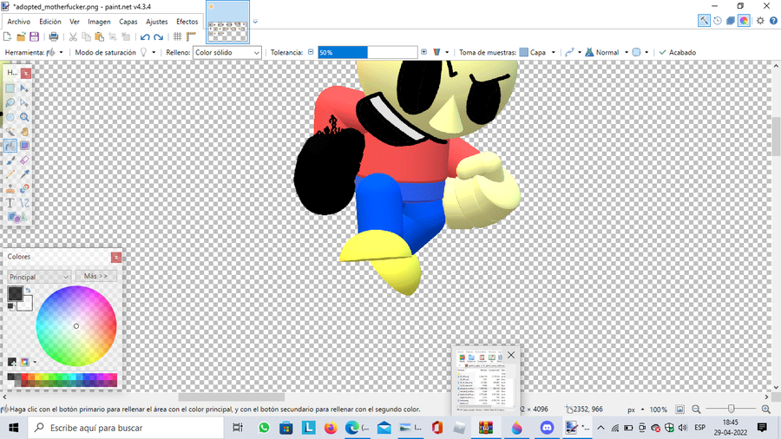
Task: Click the Cut scissors icon
Action: pos(73,36)
